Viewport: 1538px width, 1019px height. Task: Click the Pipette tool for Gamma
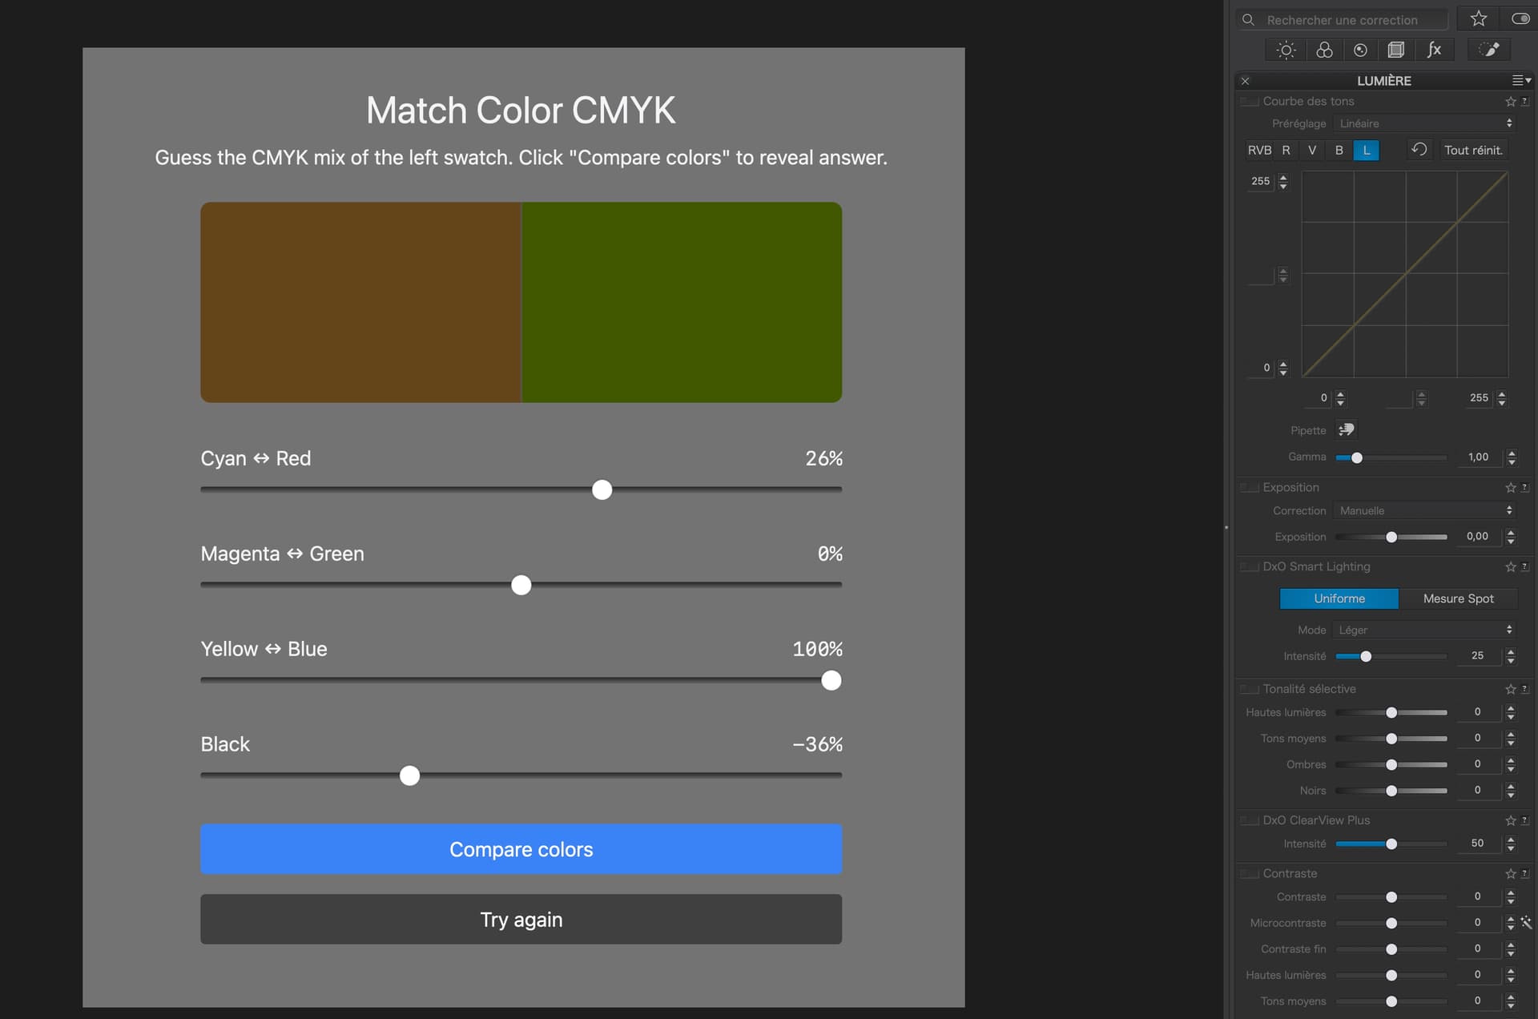(x=1347, y=430)
